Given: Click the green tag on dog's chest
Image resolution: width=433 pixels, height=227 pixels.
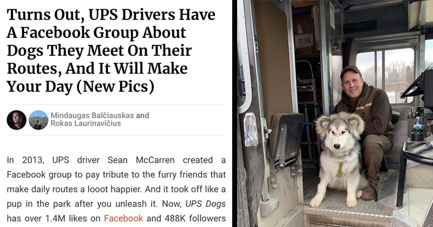Looking at the screenshot, I should pos(340,169).
